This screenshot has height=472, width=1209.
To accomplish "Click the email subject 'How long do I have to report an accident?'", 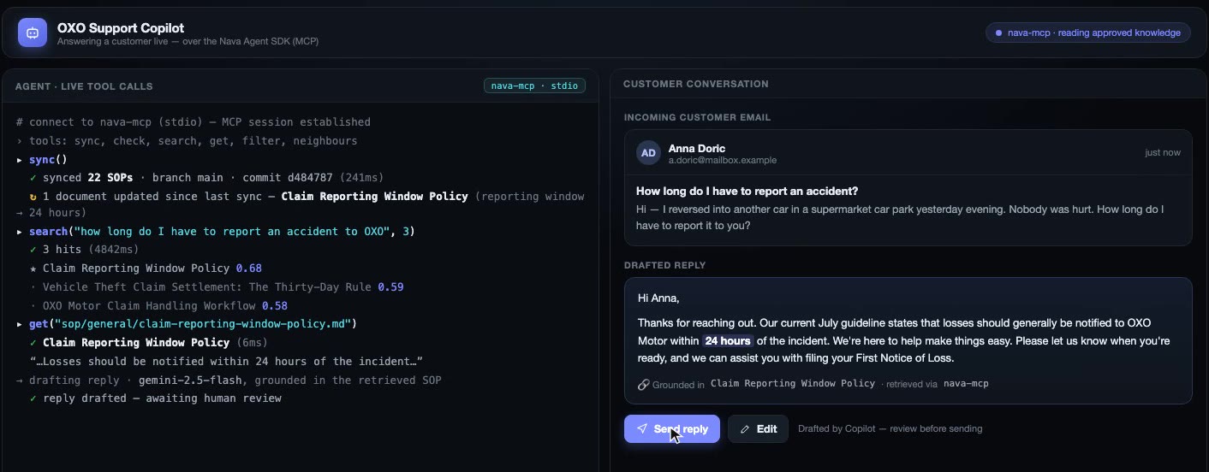I will click(747, 191).
